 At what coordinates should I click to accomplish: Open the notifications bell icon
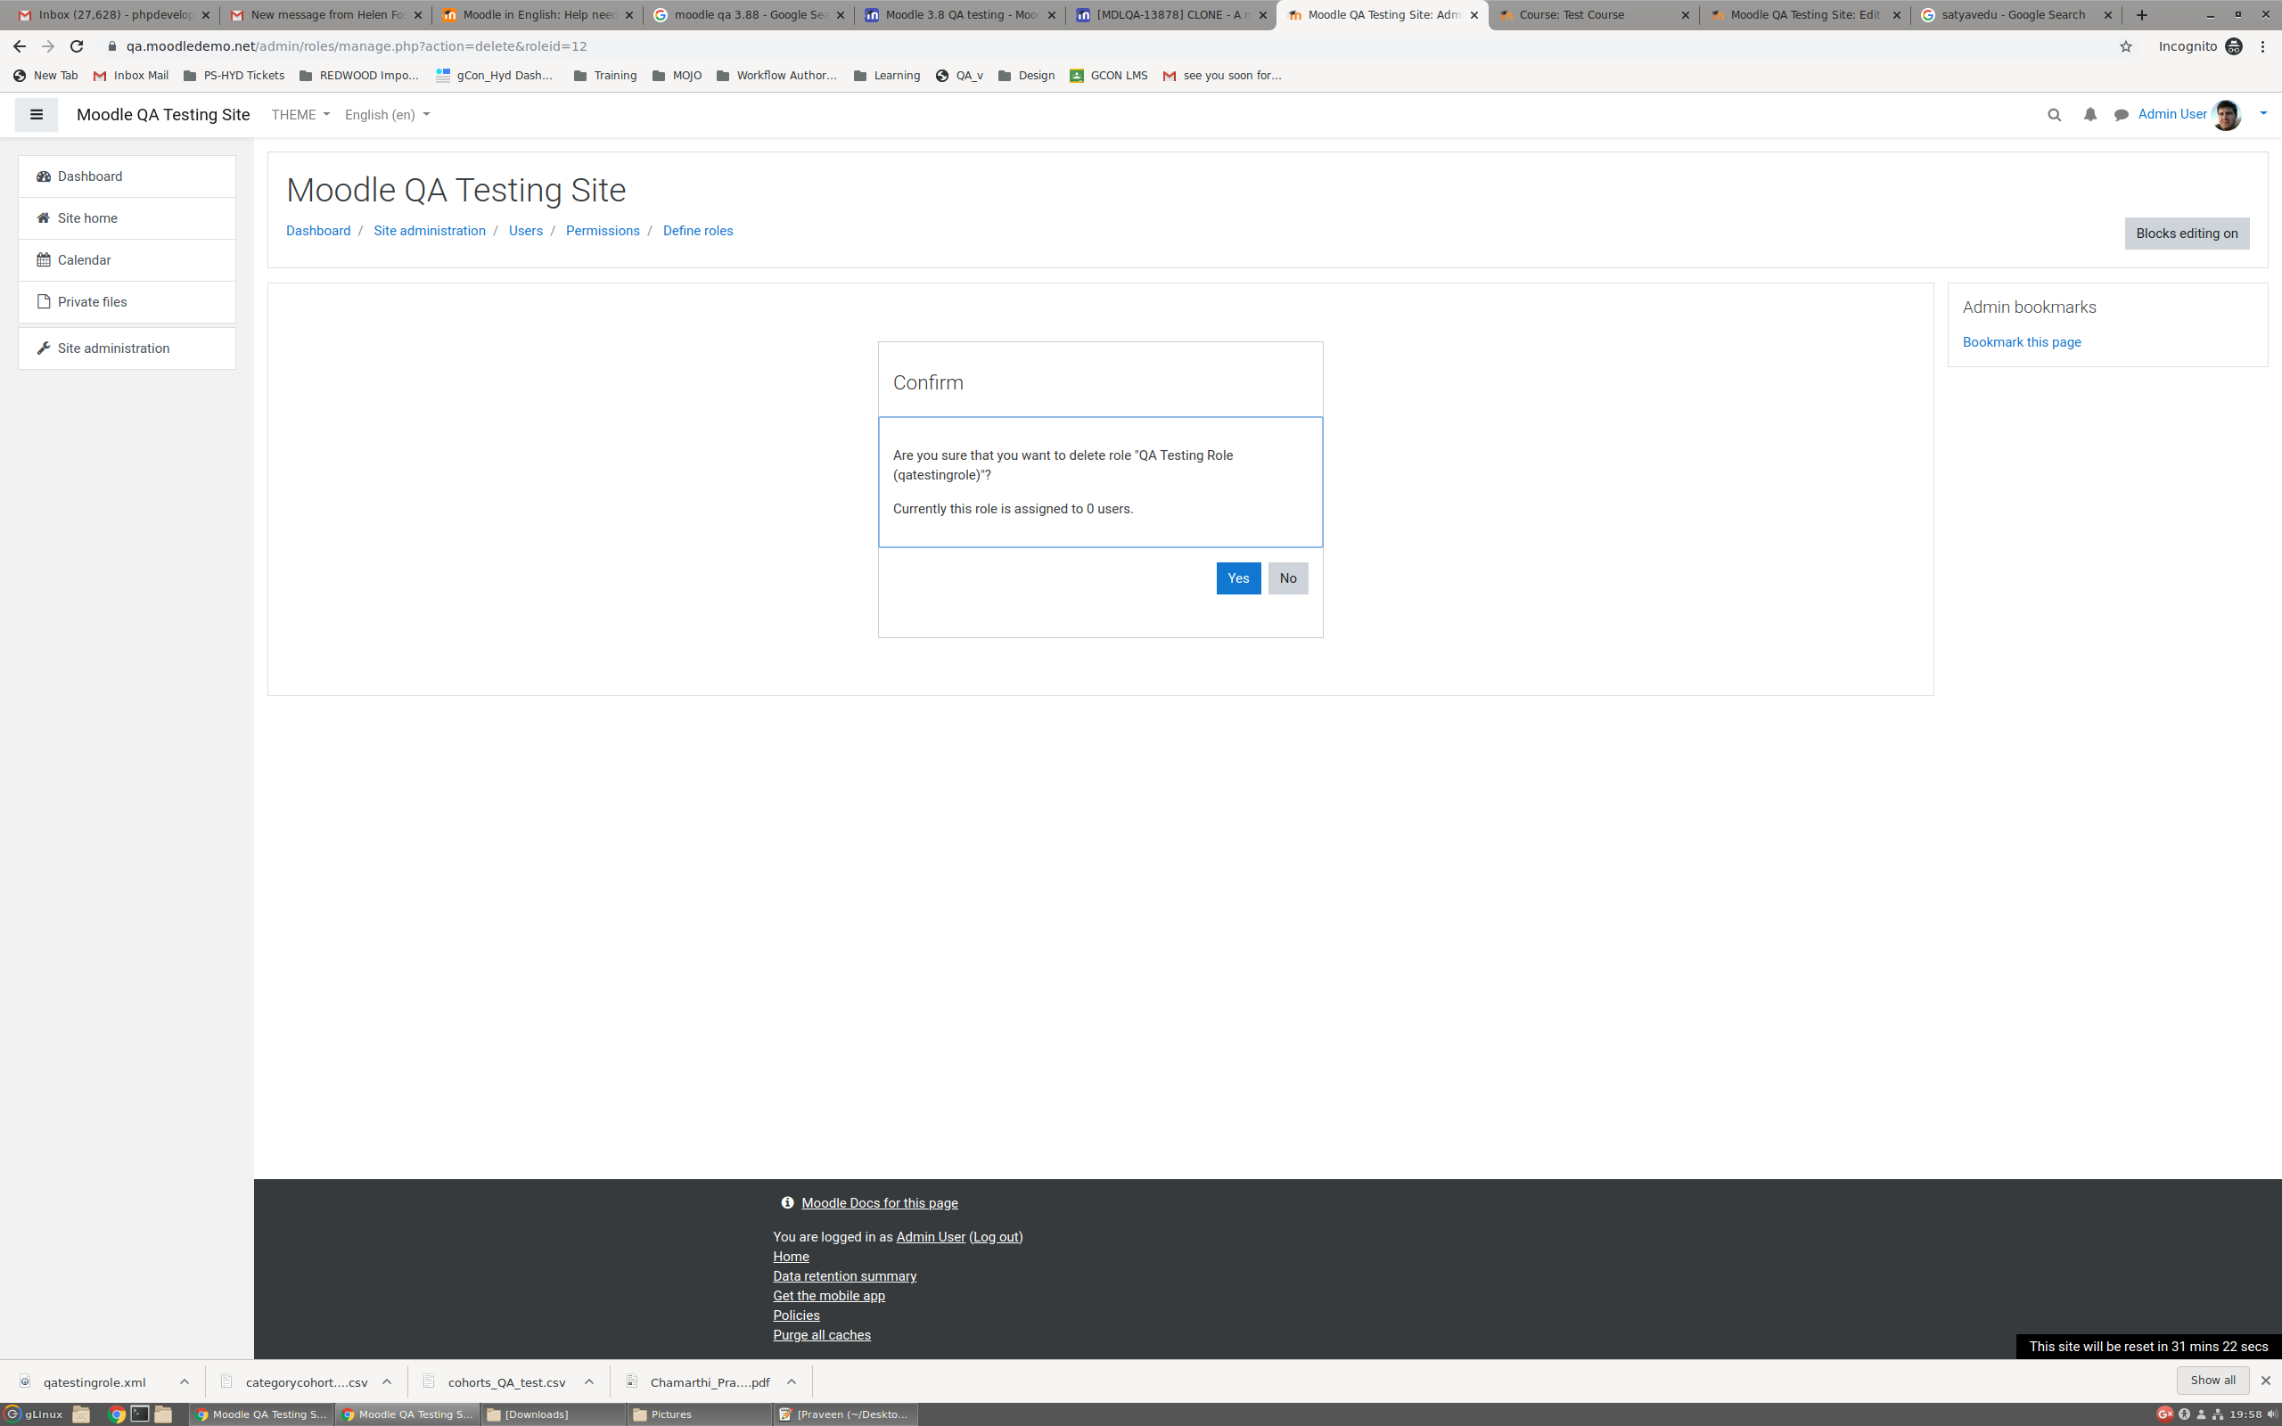tap(2089, 115)
